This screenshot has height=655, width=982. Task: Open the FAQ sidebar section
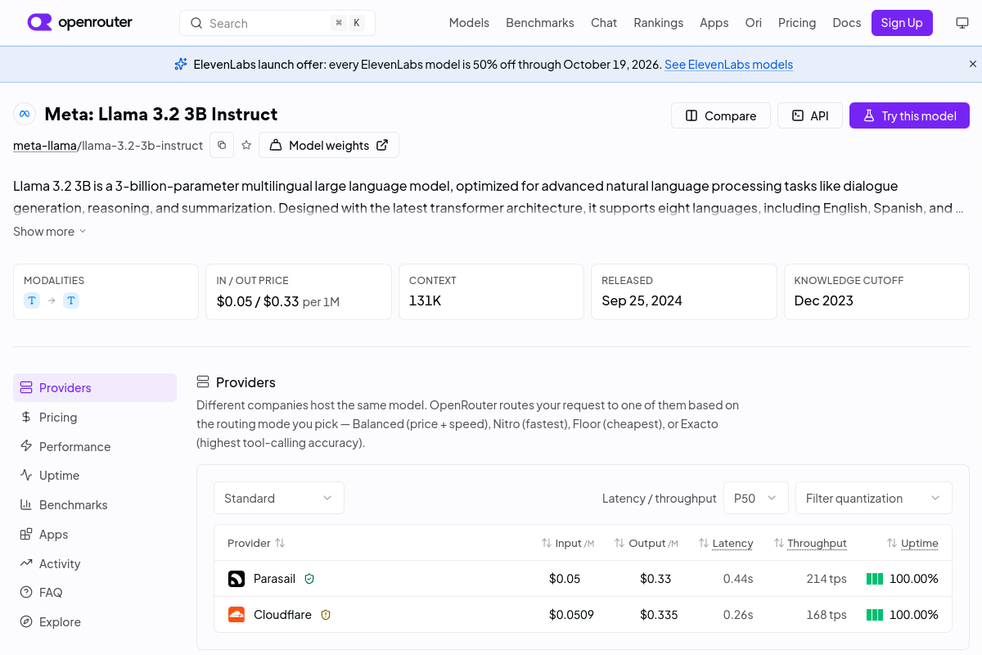[x=95, y=593]
